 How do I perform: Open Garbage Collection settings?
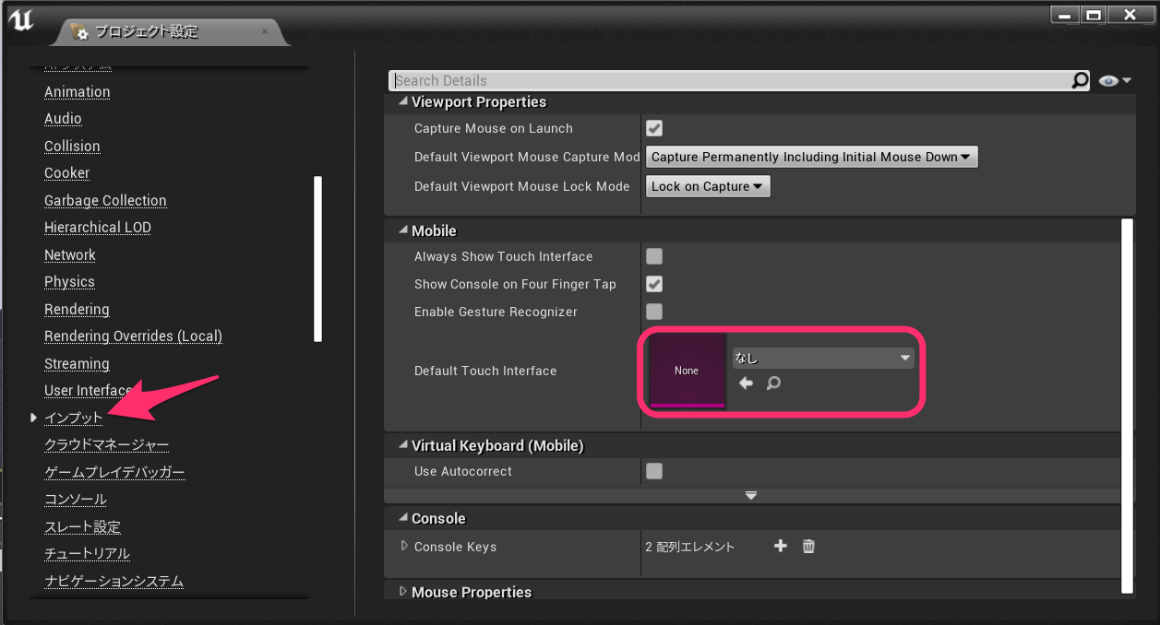click(x=105, y=200)
